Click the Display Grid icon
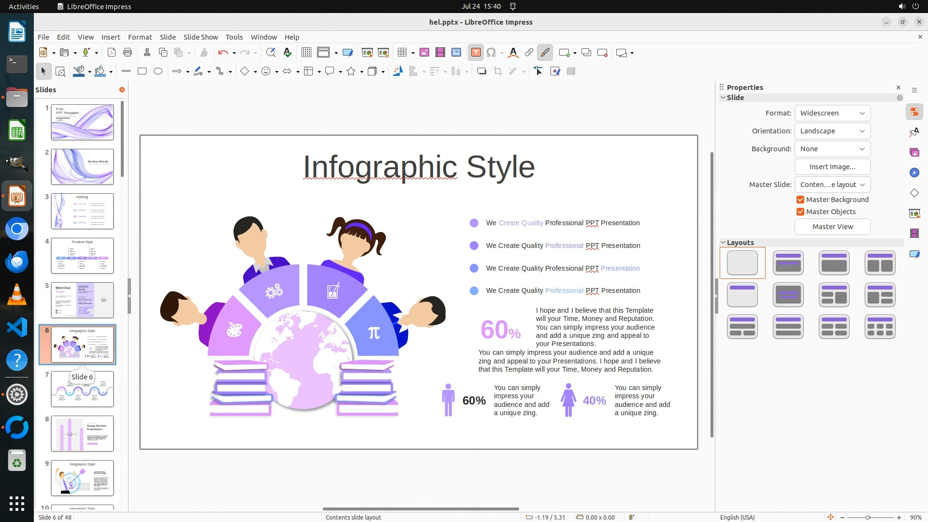This screenshot has height=522, width=928. (306, 53)
